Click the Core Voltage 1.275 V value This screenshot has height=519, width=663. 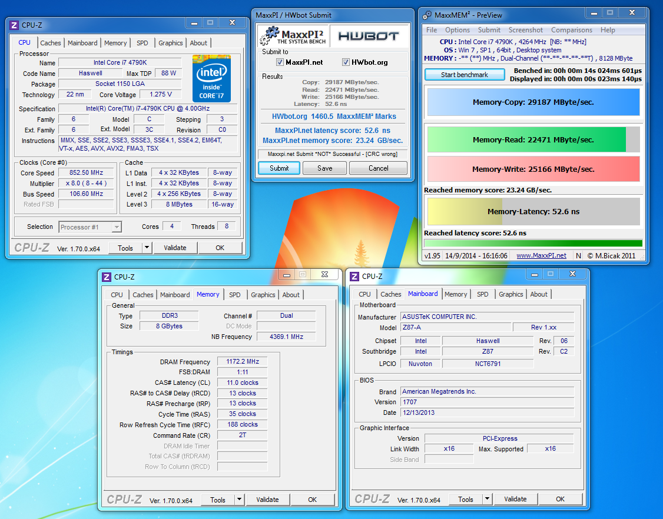161,94
